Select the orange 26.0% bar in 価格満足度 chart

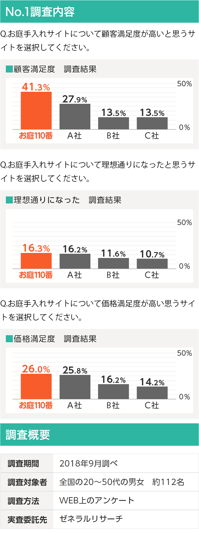[36, 387]
